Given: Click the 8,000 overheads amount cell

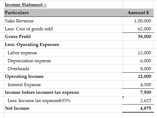Looking at the screenshot, I should (x=138, y=69).
